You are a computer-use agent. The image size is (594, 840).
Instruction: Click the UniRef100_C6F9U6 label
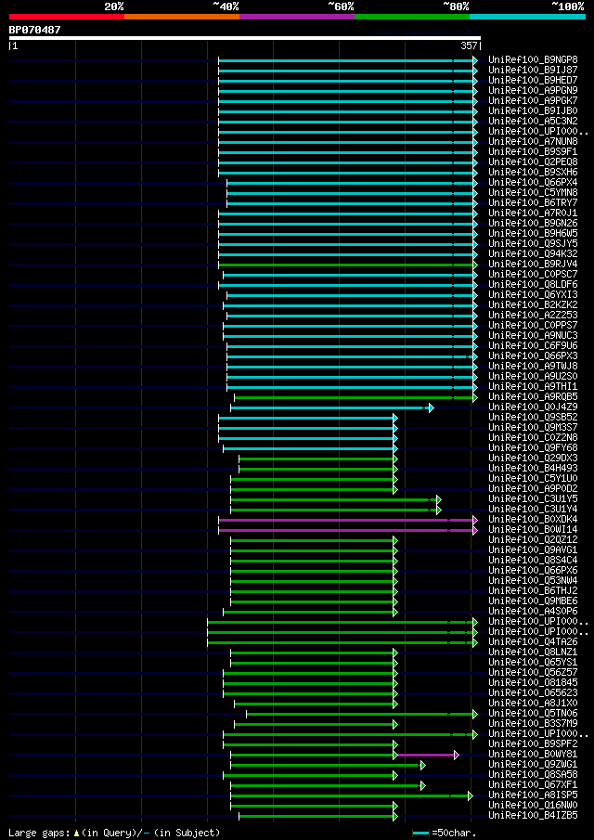pyautogui.click(x=533, y=346)
